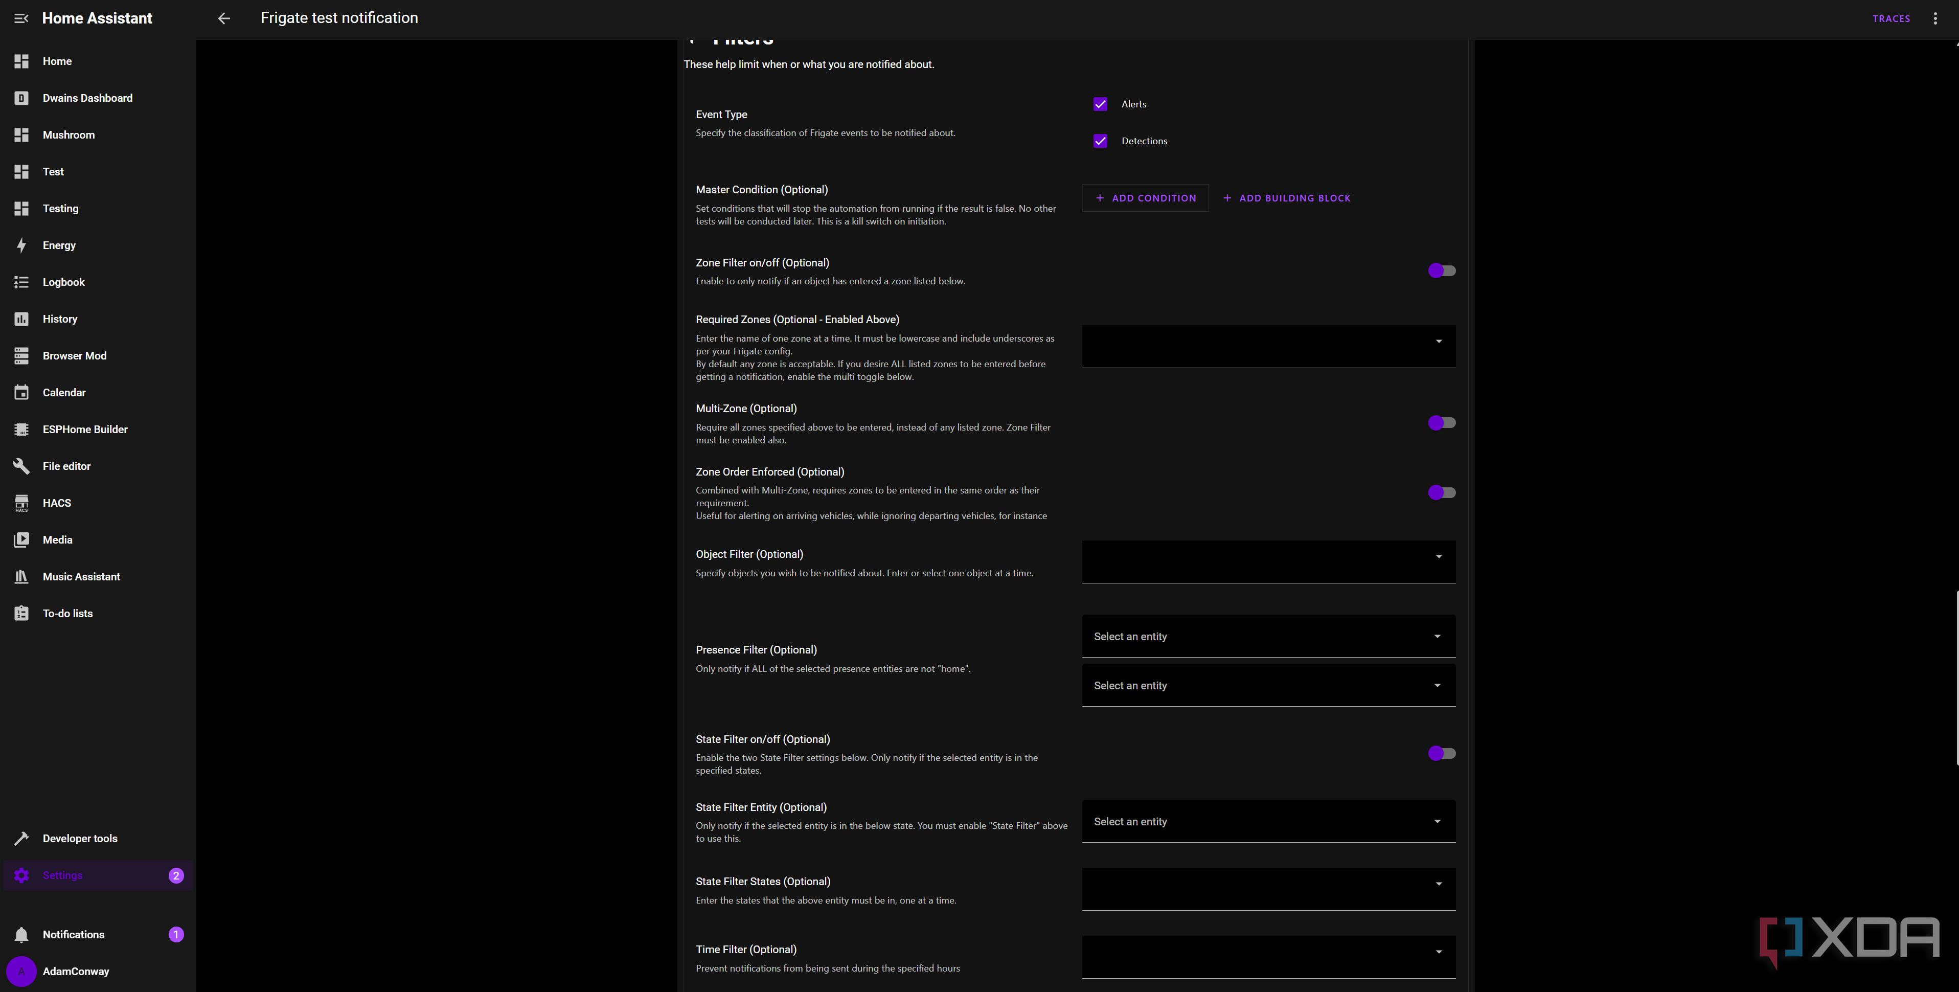Toggle the Multi-Zone switch

1441,423
